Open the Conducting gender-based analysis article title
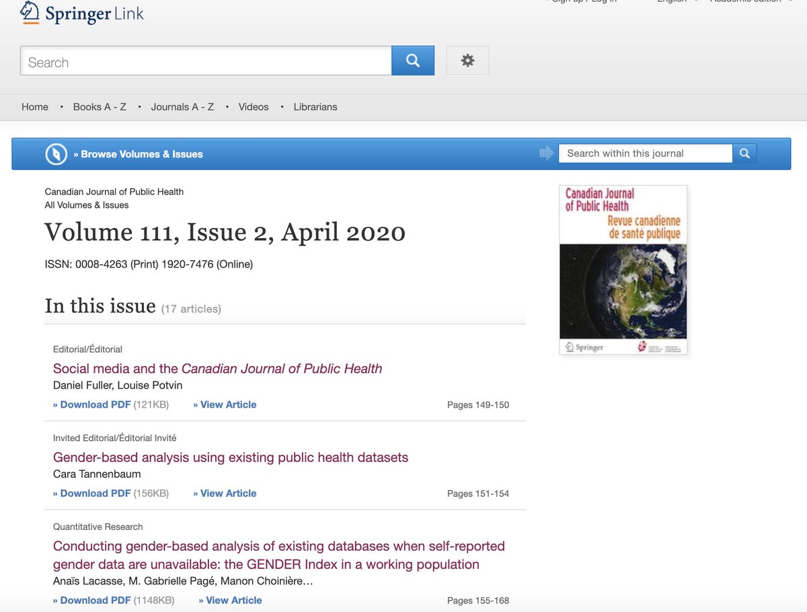 tap(279, 556)
